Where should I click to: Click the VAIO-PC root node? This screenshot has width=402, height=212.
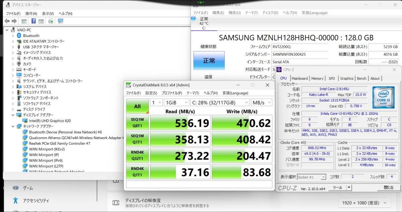24,30
